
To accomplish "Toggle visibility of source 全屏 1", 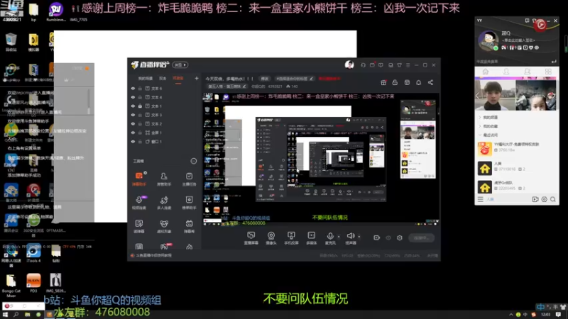I will [133, 133].
